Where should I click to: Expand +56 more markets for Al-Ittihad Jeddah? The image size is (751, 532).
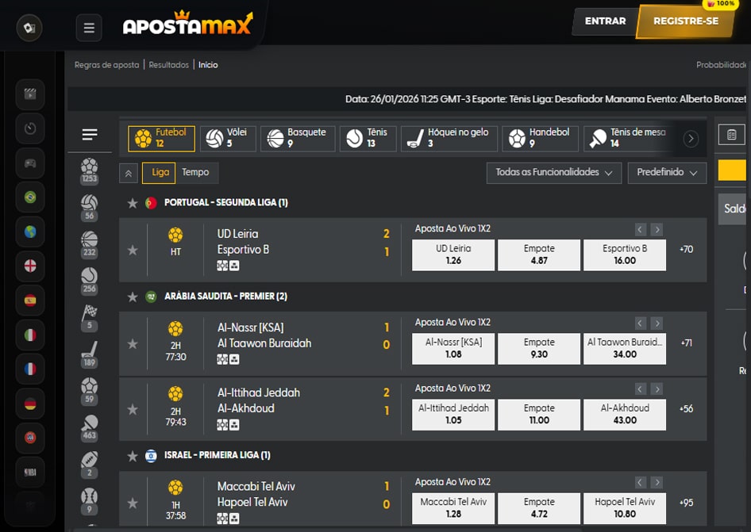pos(686,409)
